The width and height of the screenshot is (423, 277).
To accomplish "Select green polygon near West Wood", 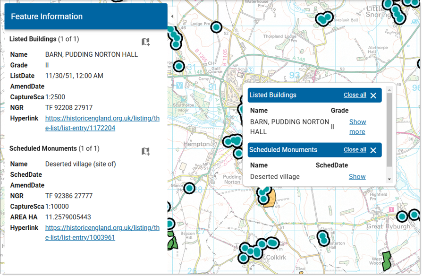I will pyautogui.click(x=387, y=260).
